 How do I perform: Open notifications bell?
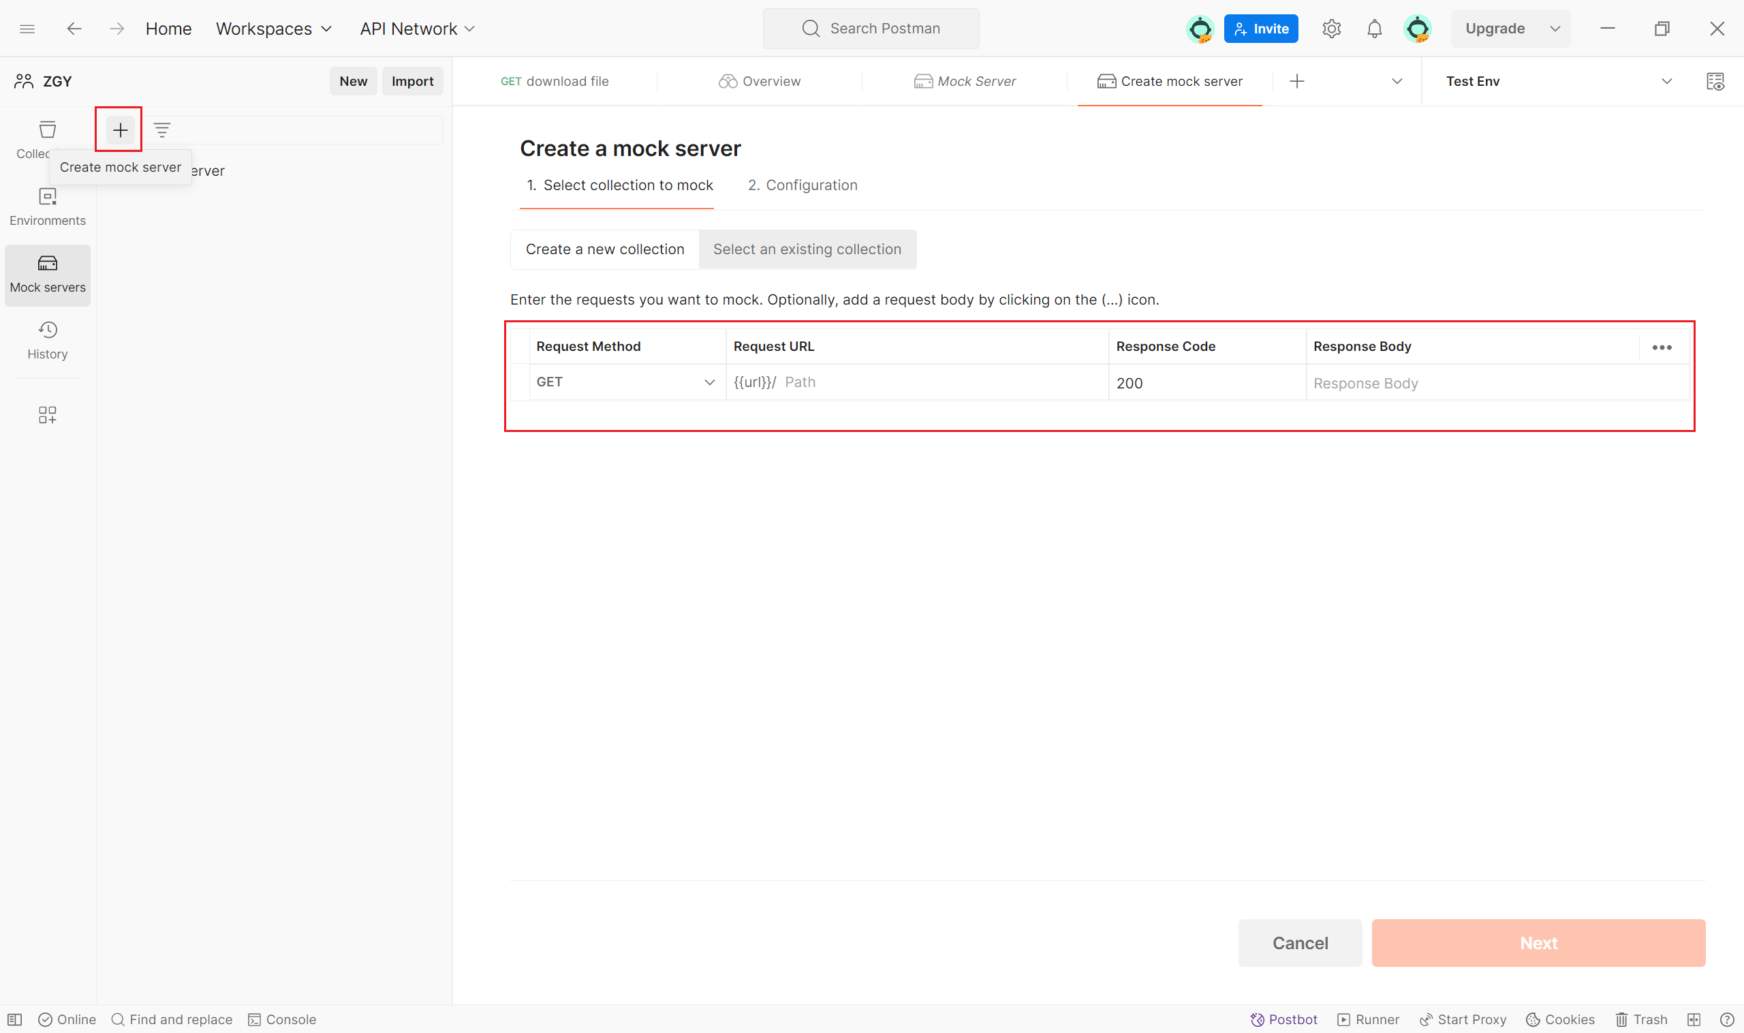(1375, 29)
